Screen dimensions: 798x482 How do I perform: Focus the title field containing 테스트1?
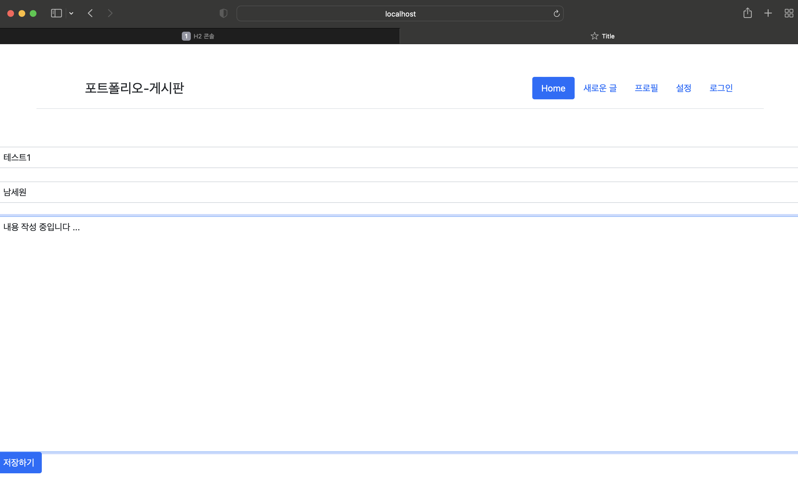[x=399, y=157]
